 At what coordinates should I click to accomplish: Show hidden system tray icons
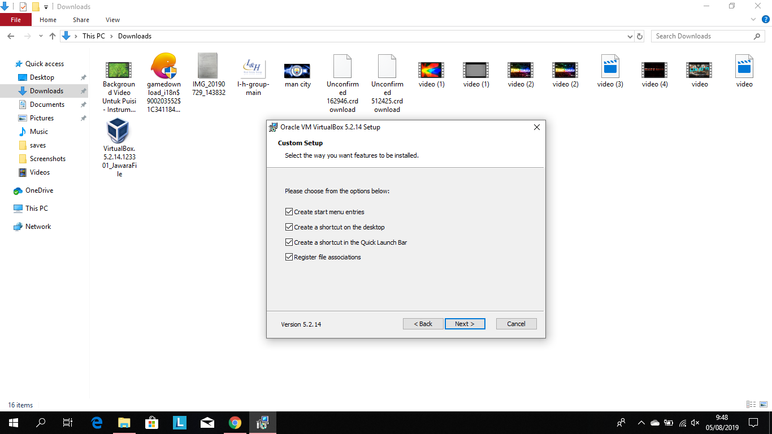pyautogui.click(x=641, y=423)
